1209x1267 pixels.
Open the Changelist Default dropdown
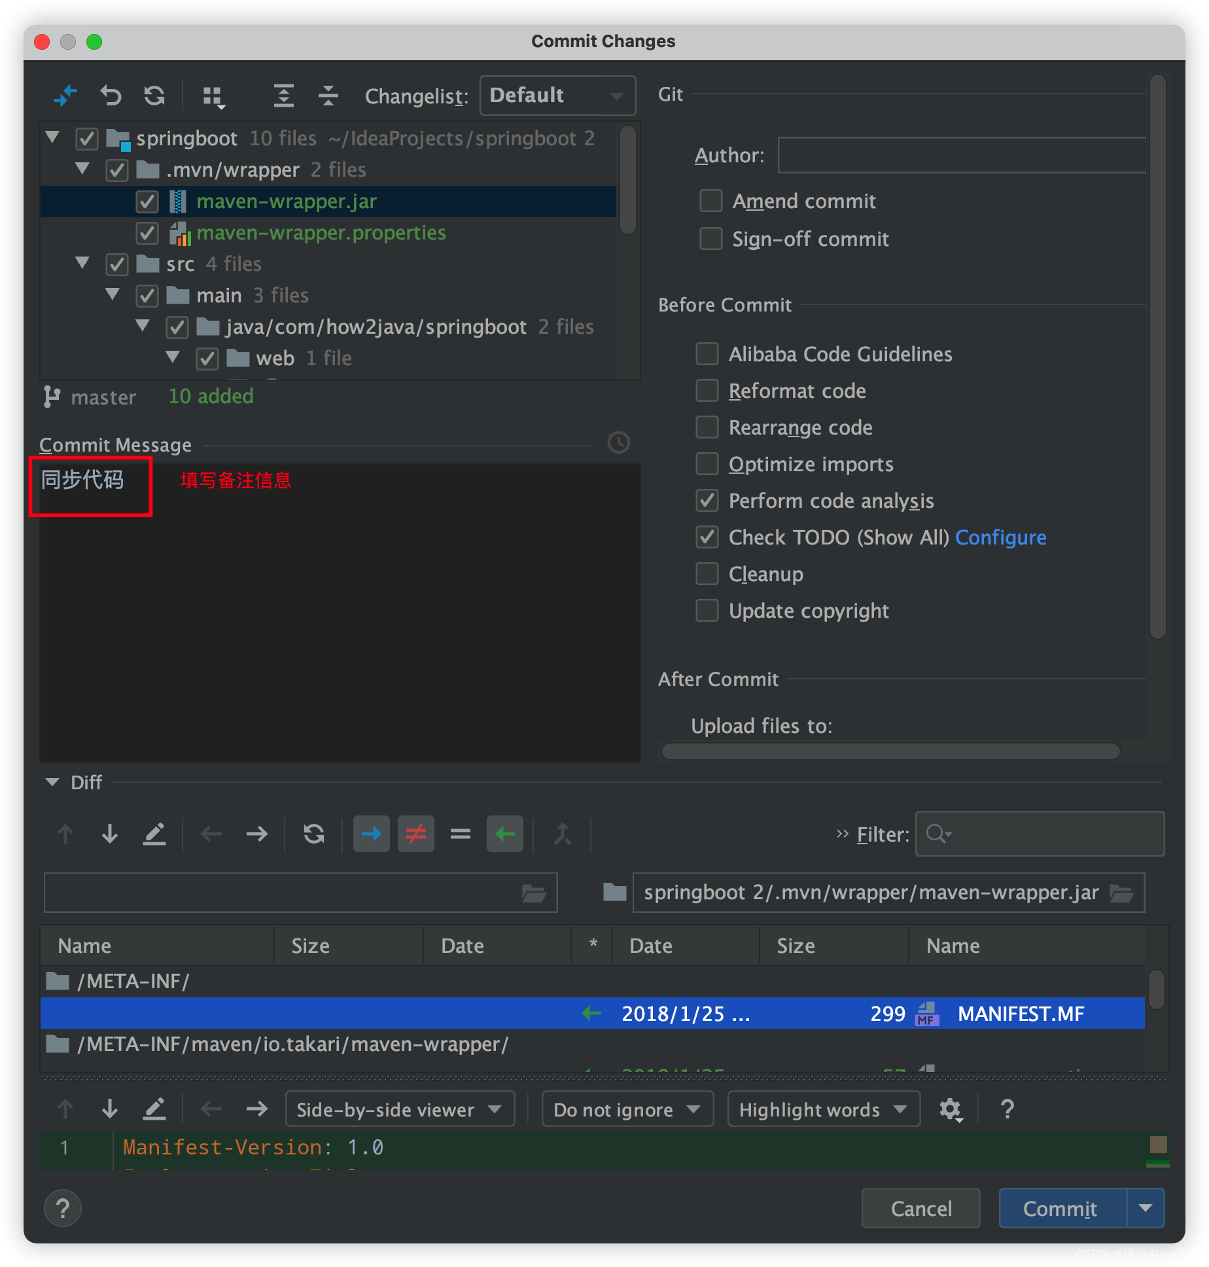pos(557,96)
